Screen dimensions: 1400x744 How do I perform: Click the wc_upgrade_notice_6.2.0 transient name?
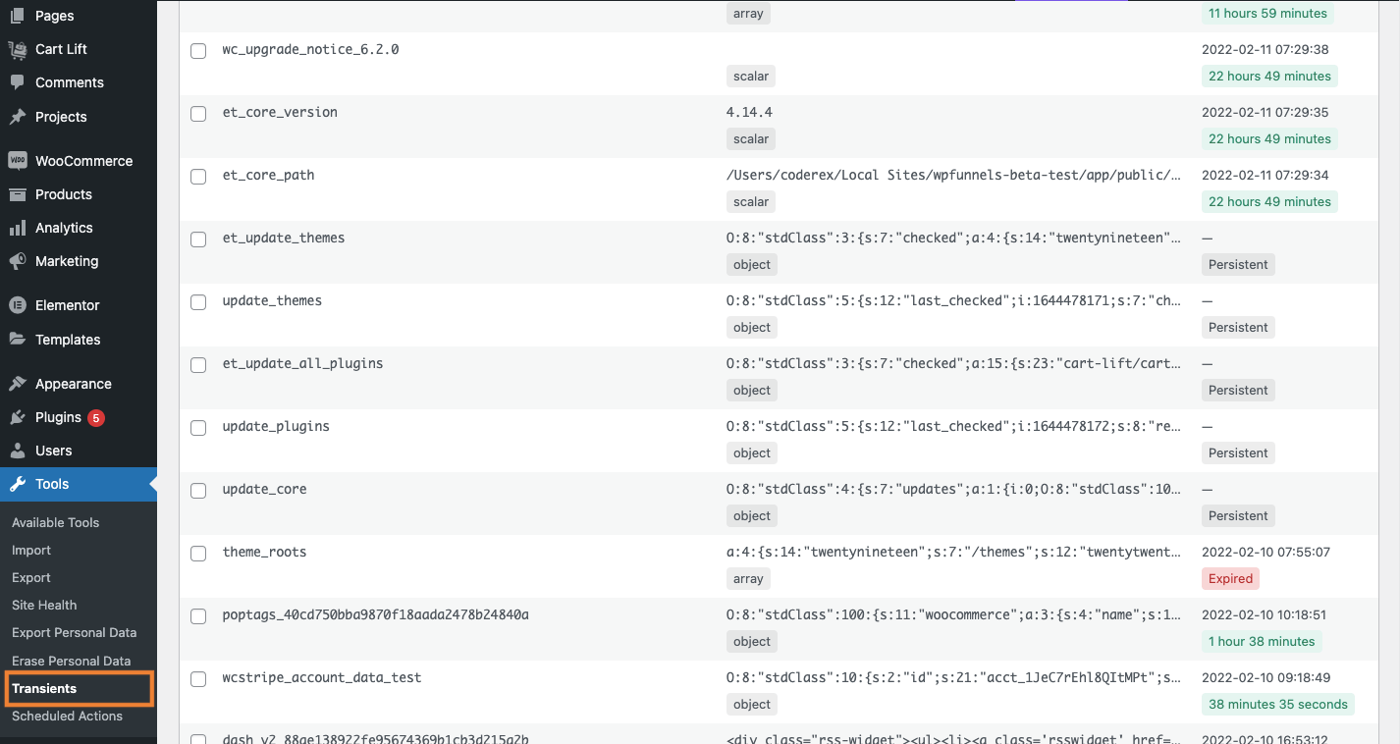click(311, 49)
